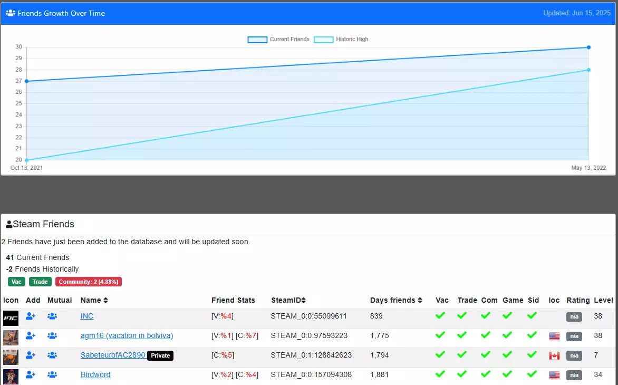The image size is (618, 385).
Task: Open the agm16 (vacation in bolviva) link
Action: pos(127,336)
